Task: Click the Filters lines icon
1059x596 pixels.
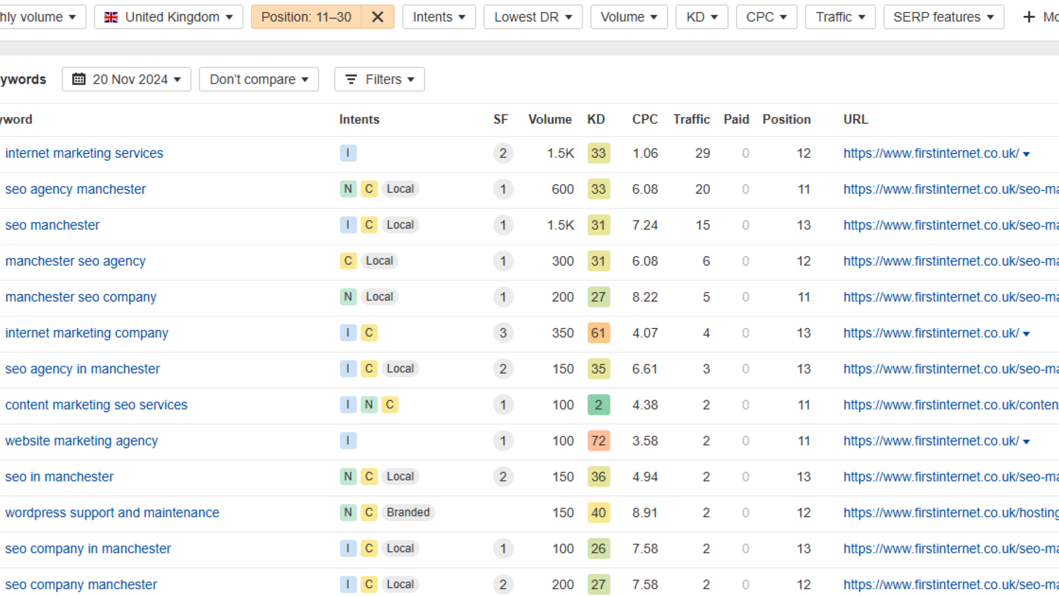Action: [351, 79]
